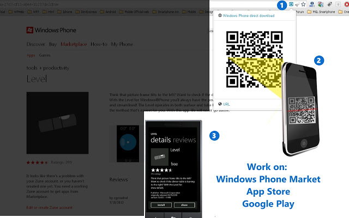349x218 pixels.
Task: Switch to details tab on phone
Action: coord(160,140)
